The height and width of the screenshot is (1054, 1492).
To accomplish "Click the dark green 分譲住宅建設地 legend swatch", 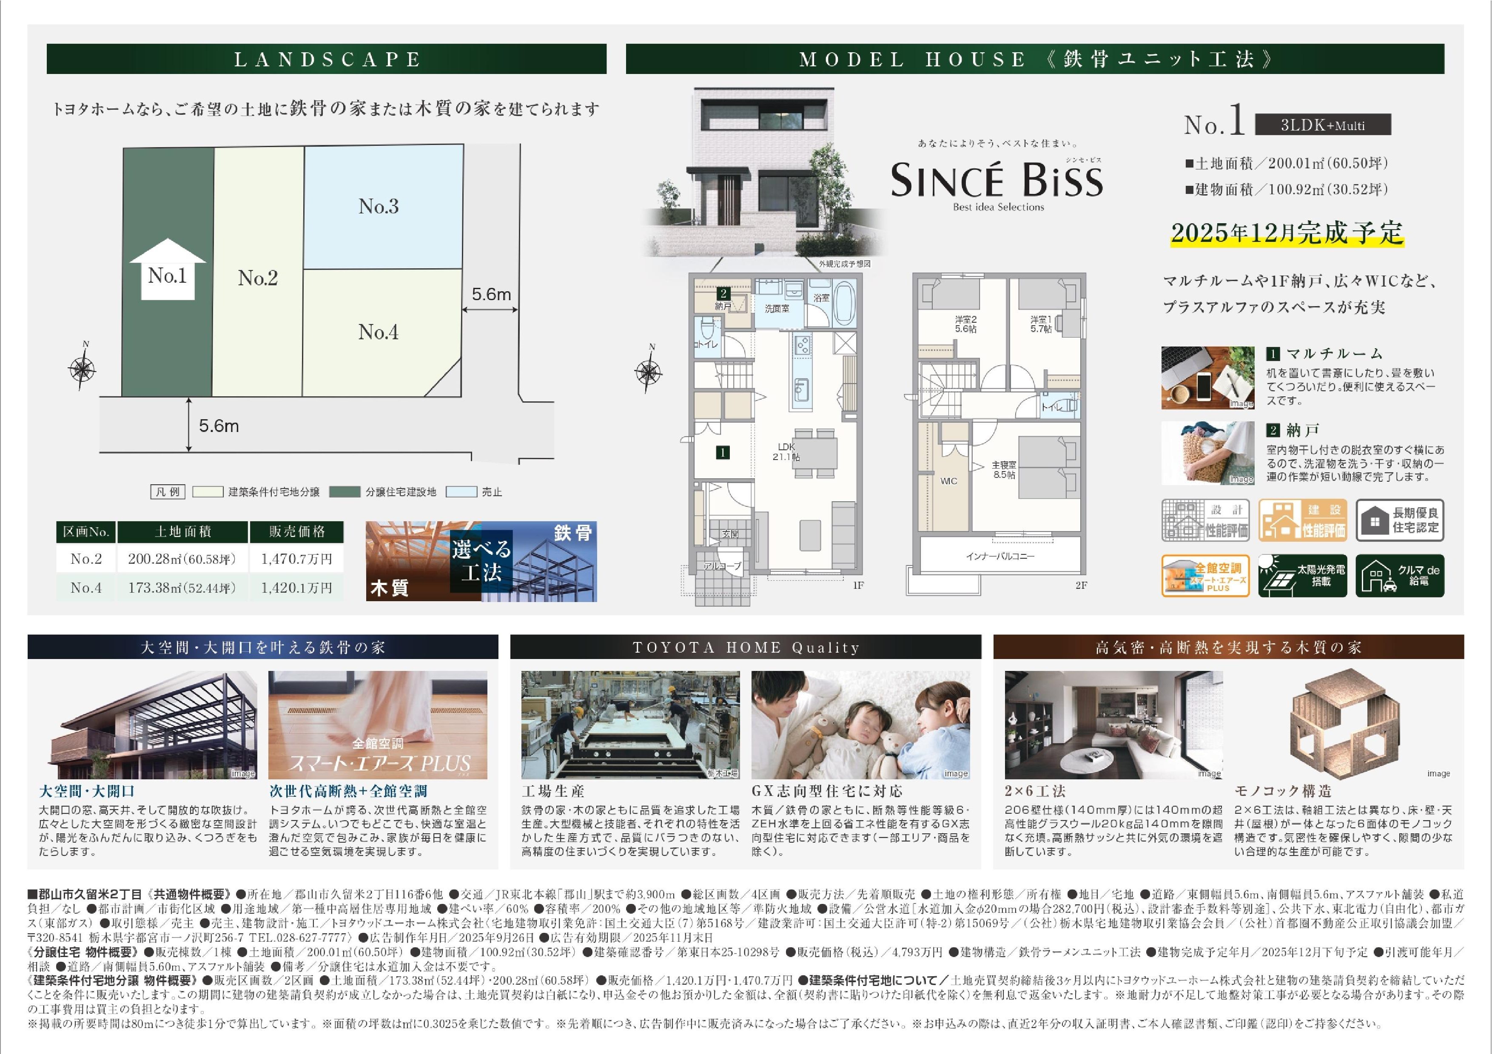I will coord(345,491).
